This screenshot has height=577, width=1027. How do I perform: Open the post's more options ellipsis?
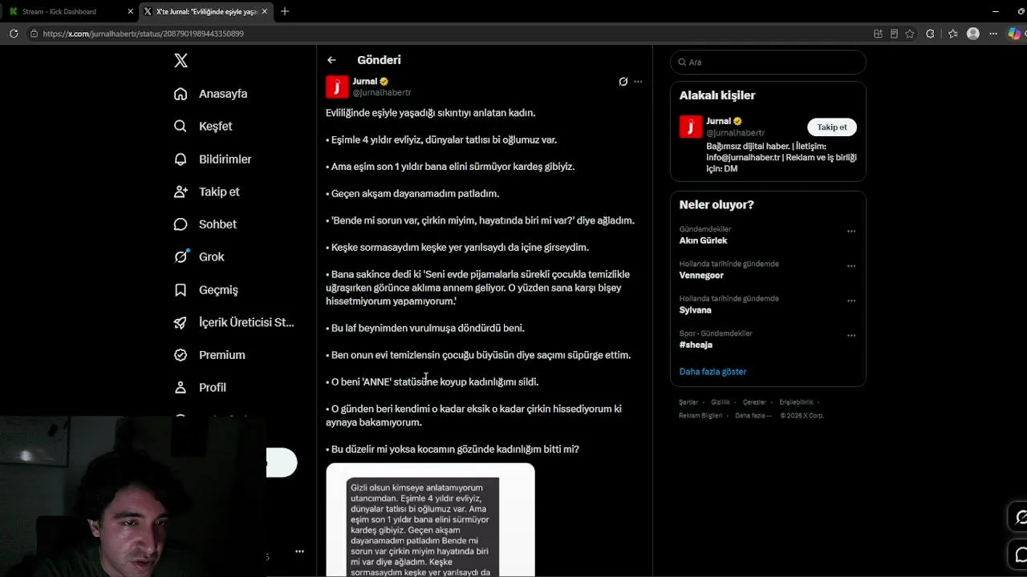click(638, 82)
